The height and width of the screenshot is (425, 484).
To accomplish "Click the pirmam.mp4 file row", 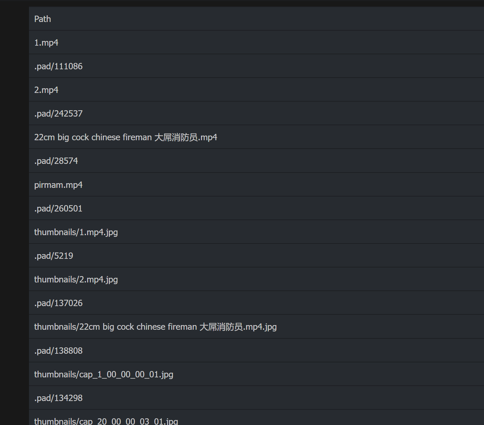I will point(58,185).
